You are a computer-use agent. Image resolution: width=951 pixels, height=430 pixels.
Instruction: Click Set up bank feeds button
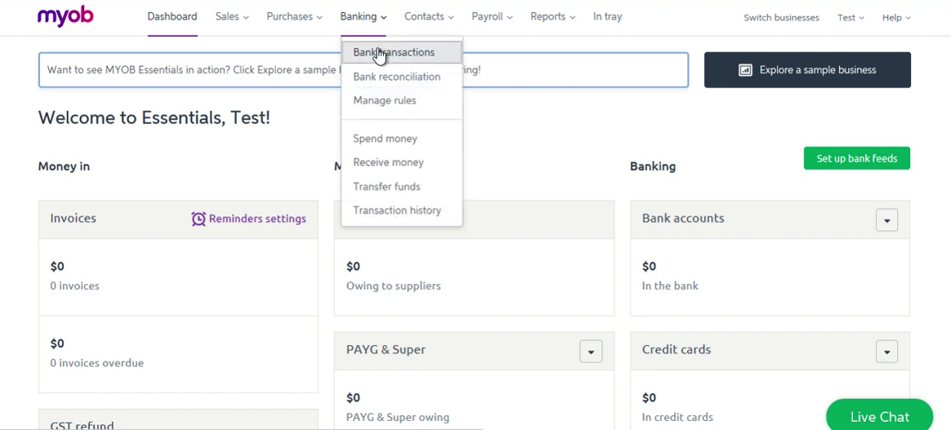pyautogui.click(x=856, y=158)
